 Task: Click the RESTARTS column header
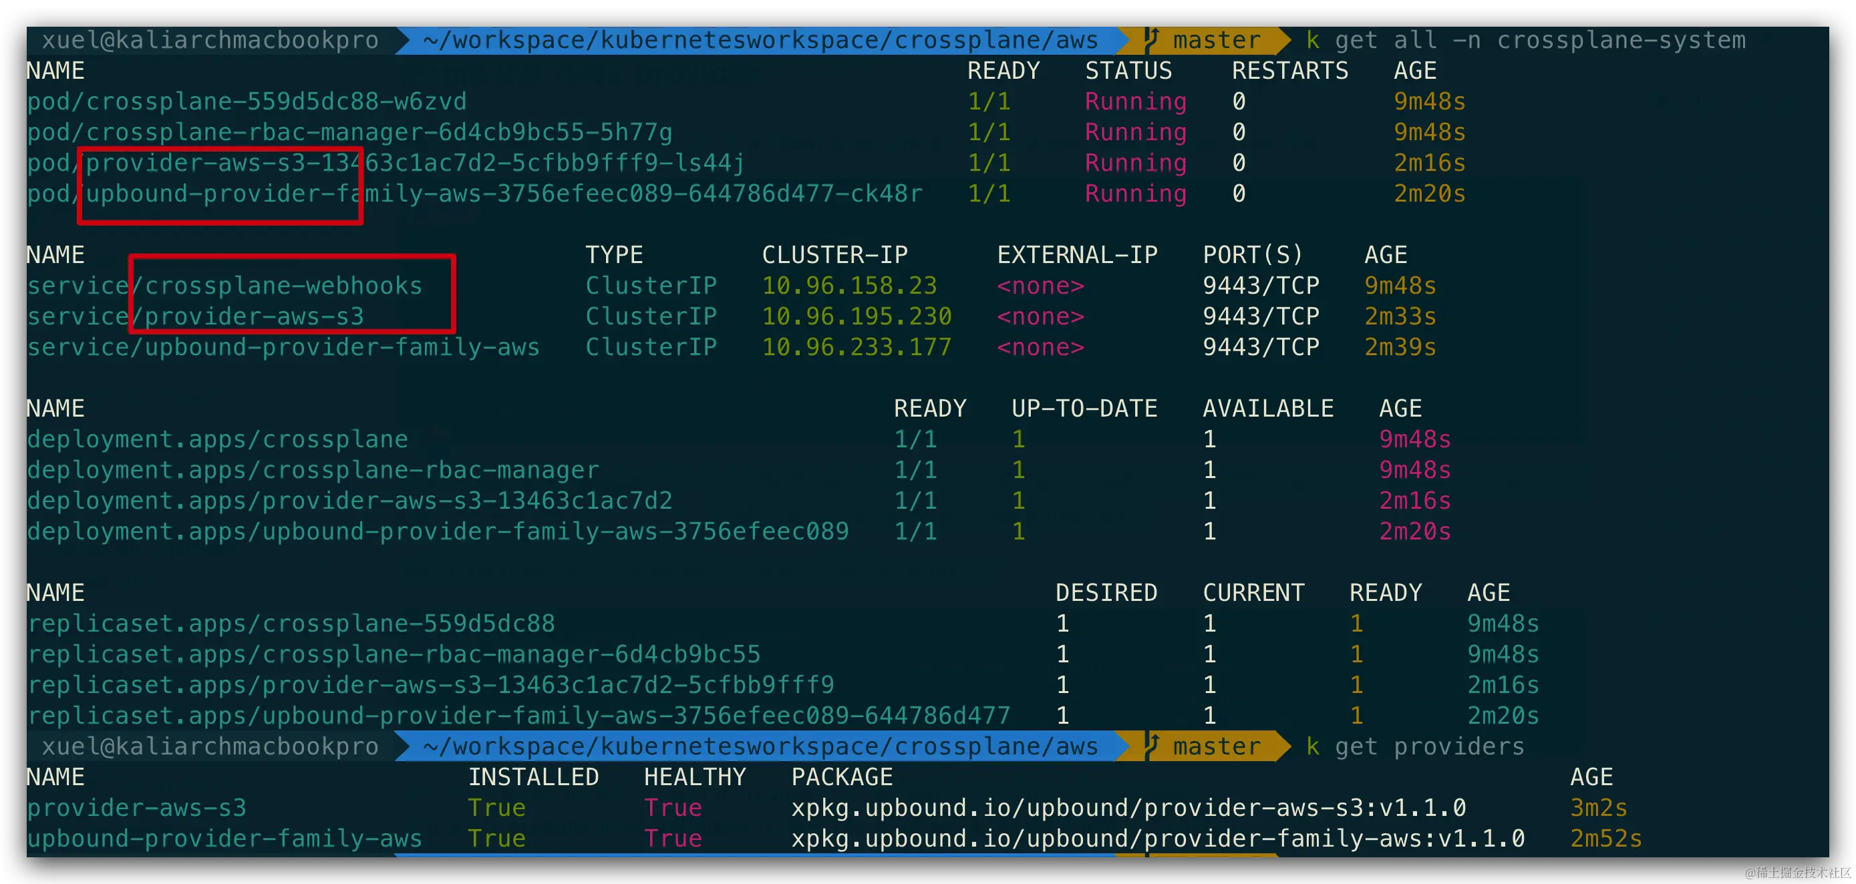pos(1290,71)
